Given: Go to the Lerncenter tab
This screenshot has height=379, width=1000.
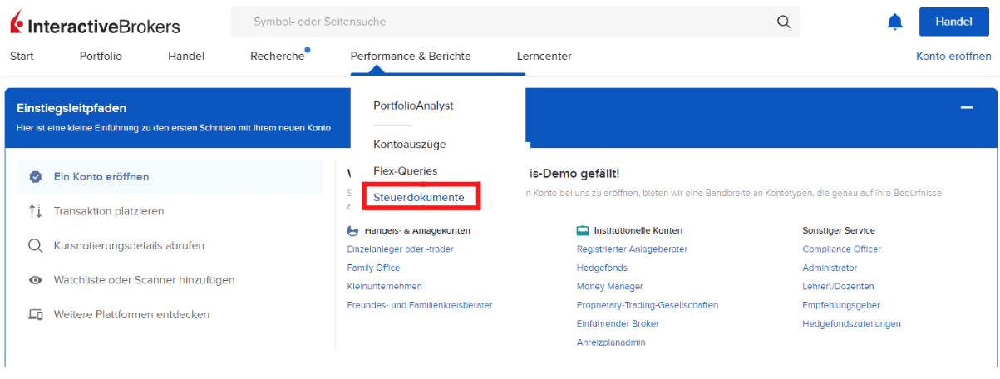Looking at the screenshot, I should (x=544, y=57).
